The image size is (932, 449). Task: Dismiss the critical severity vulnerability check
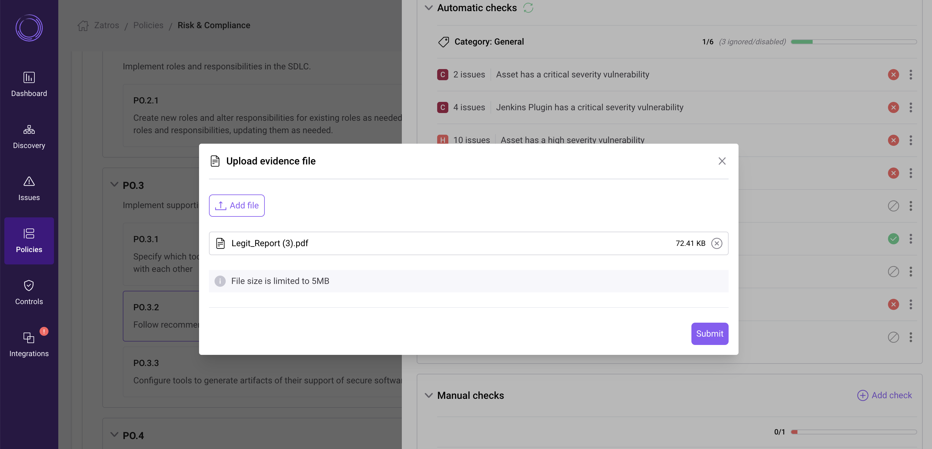893,74
